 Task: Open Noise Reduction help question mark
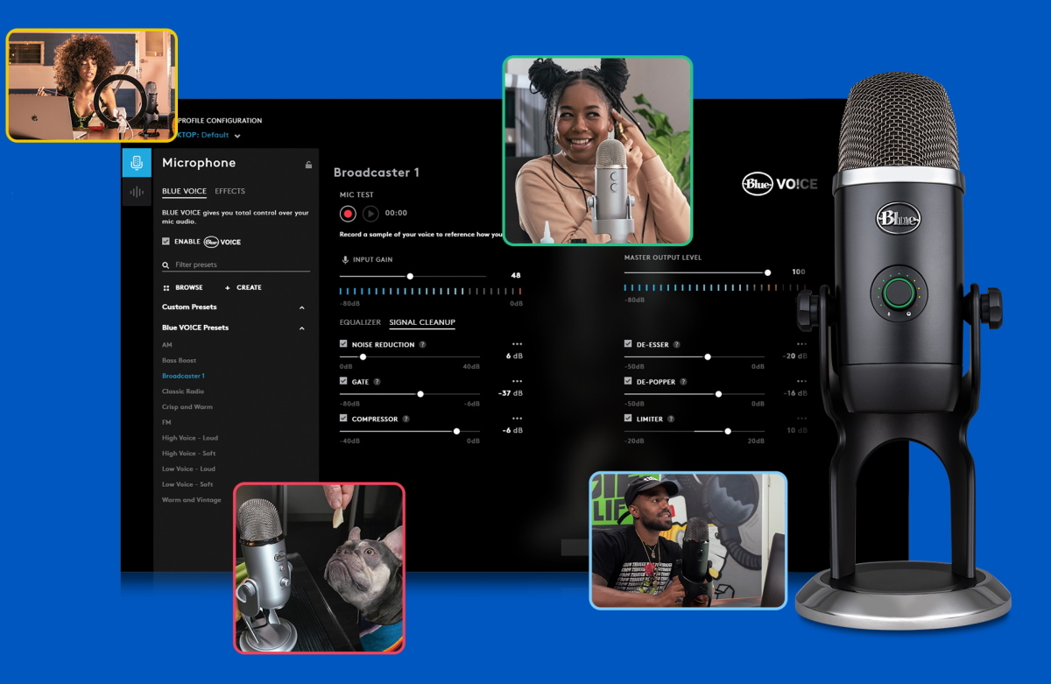[x=423, y=345]
